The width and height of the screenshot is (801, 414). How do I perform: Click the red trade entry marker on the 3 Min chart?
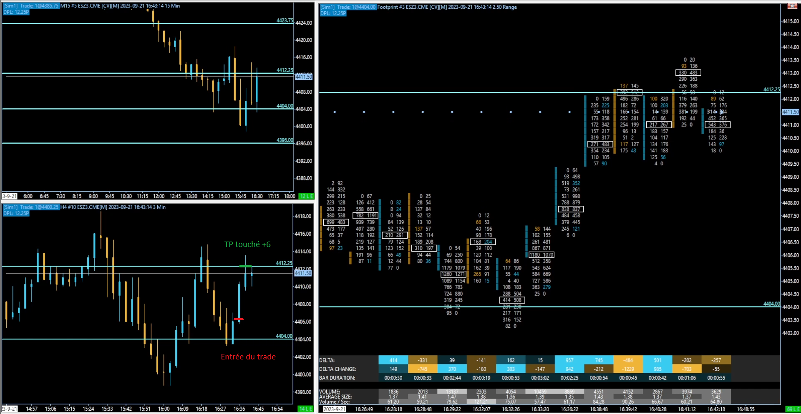[239, 319]
